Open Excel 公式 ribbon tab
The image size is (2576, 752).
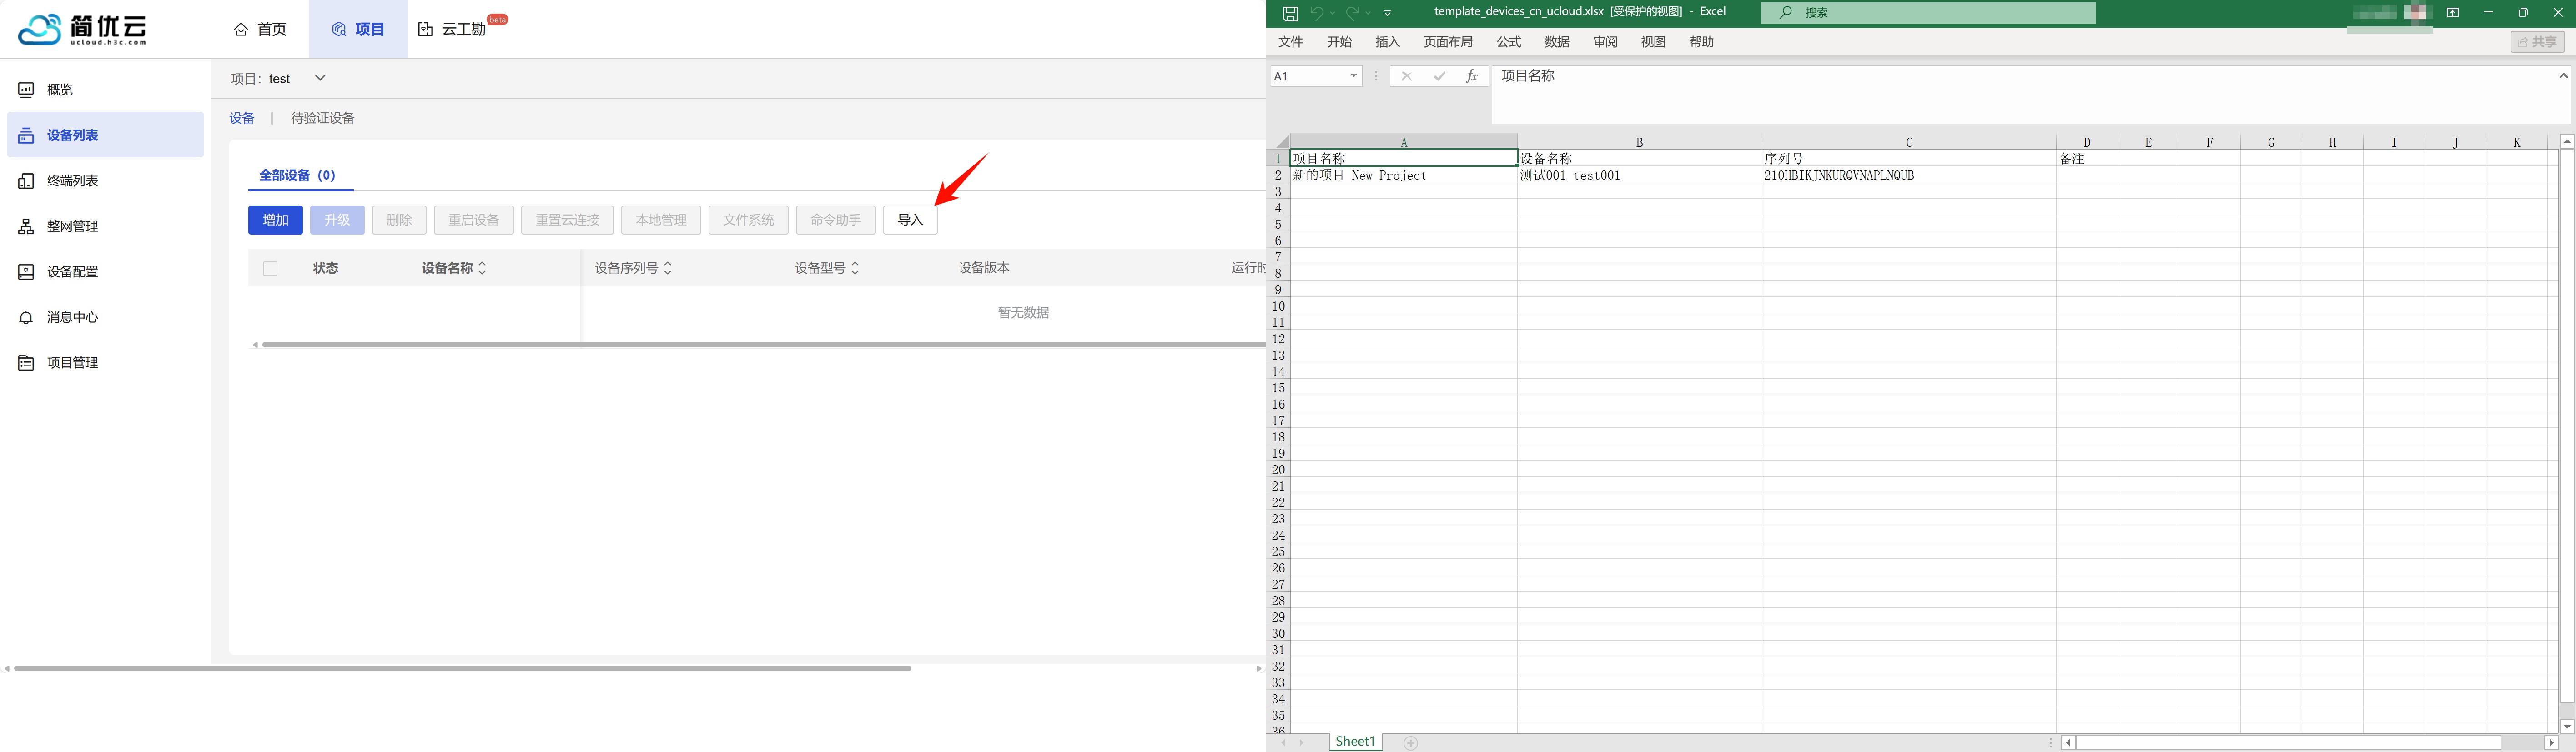(x=1509, y=42)
